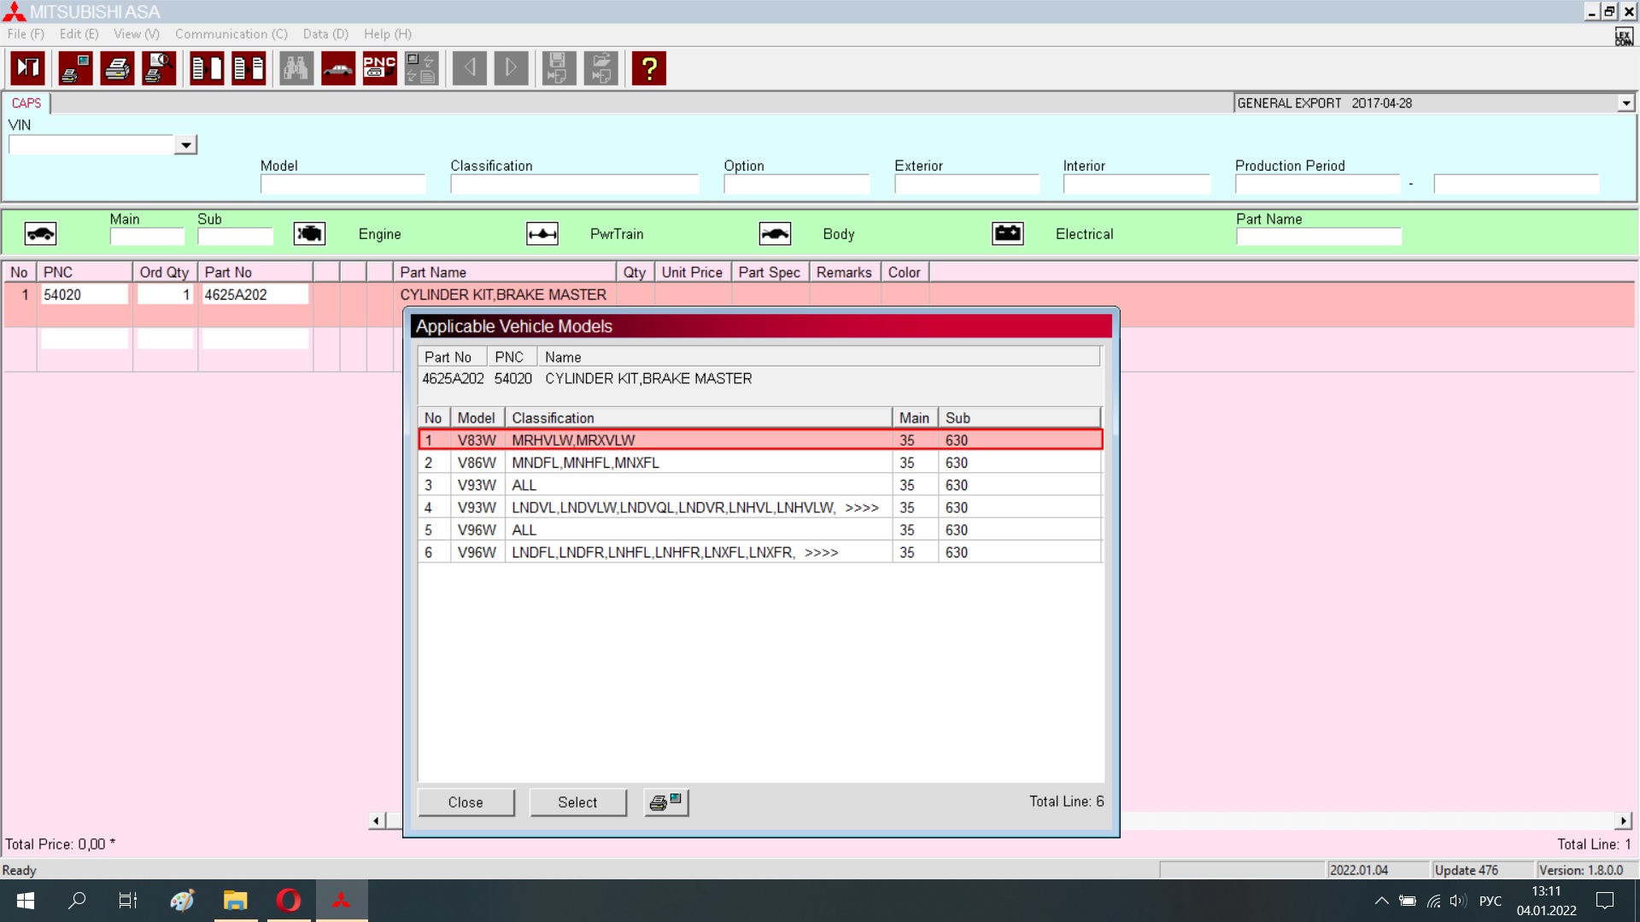The height and width of the screenshot is (922, 1640).
Task: Open the Data menu
Action: [x=325, y=34]
